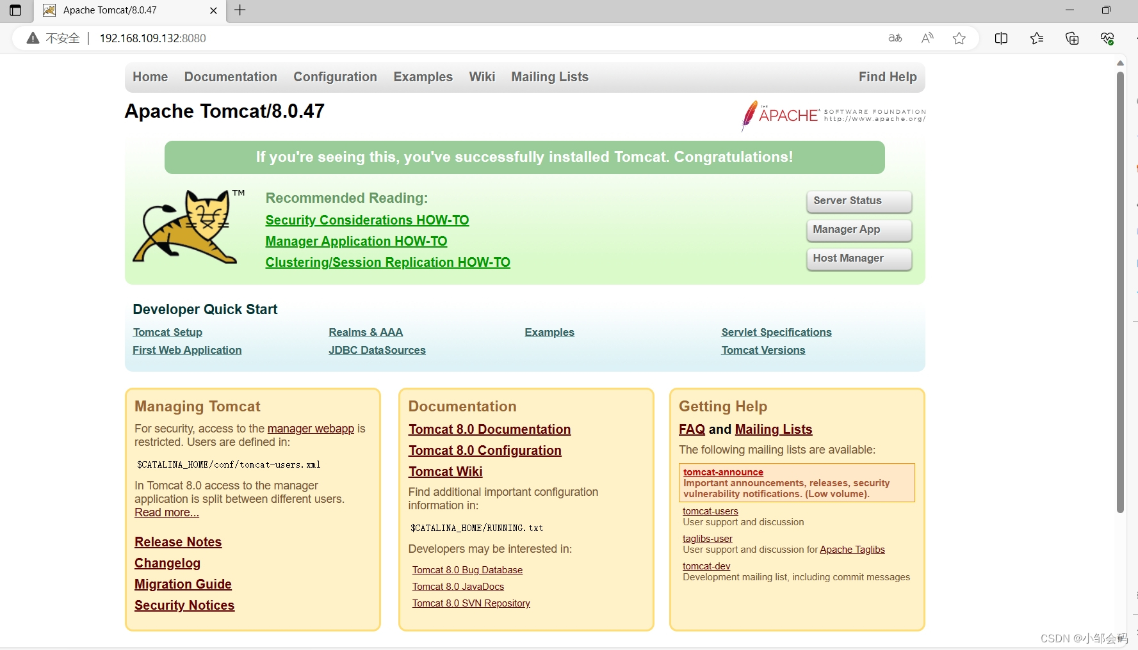Open the Home navigation item
Viewport: 1138px width, 650px height.
coord(150,77)
